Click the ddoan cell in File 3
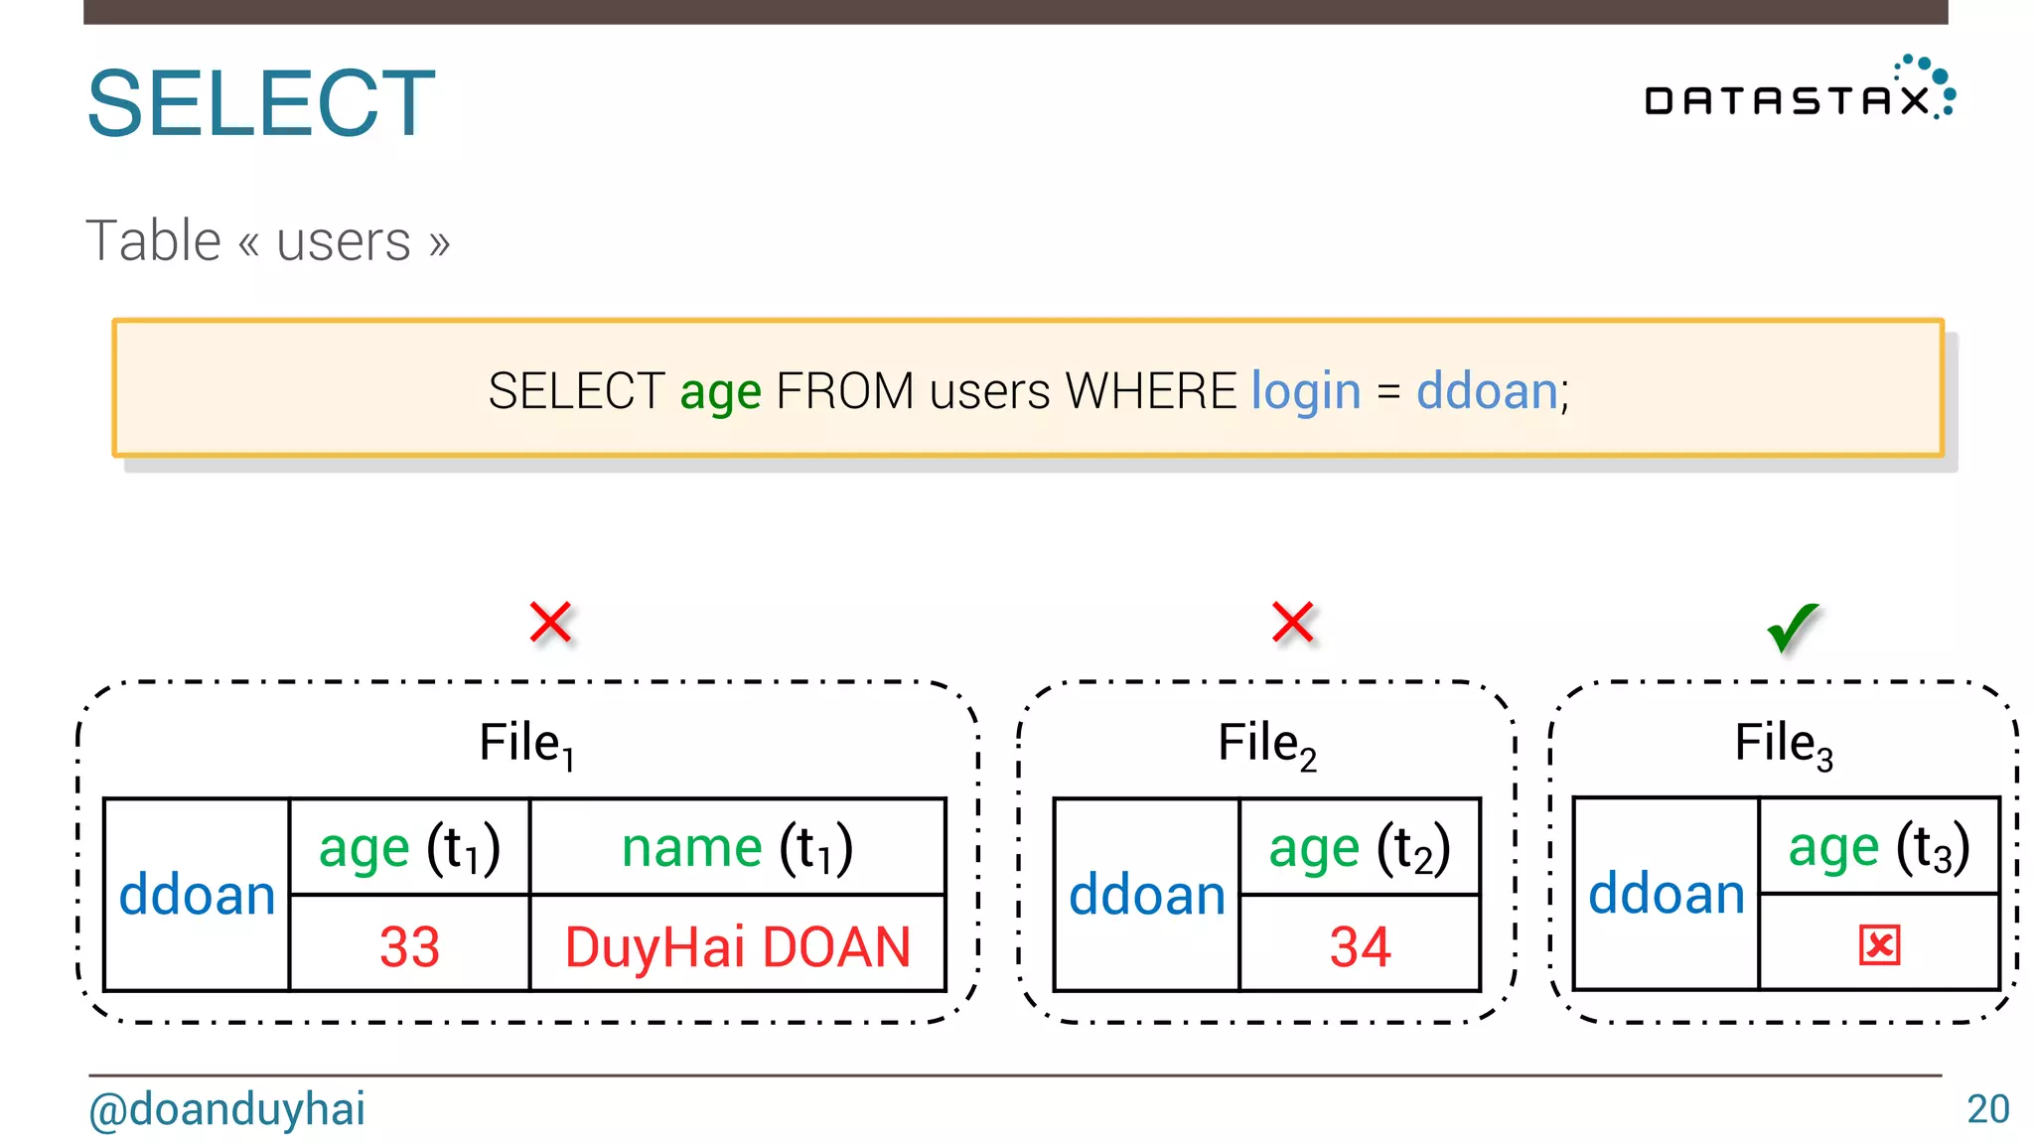Viewport: 2034px width, 1144px height. click(1667, 894)
